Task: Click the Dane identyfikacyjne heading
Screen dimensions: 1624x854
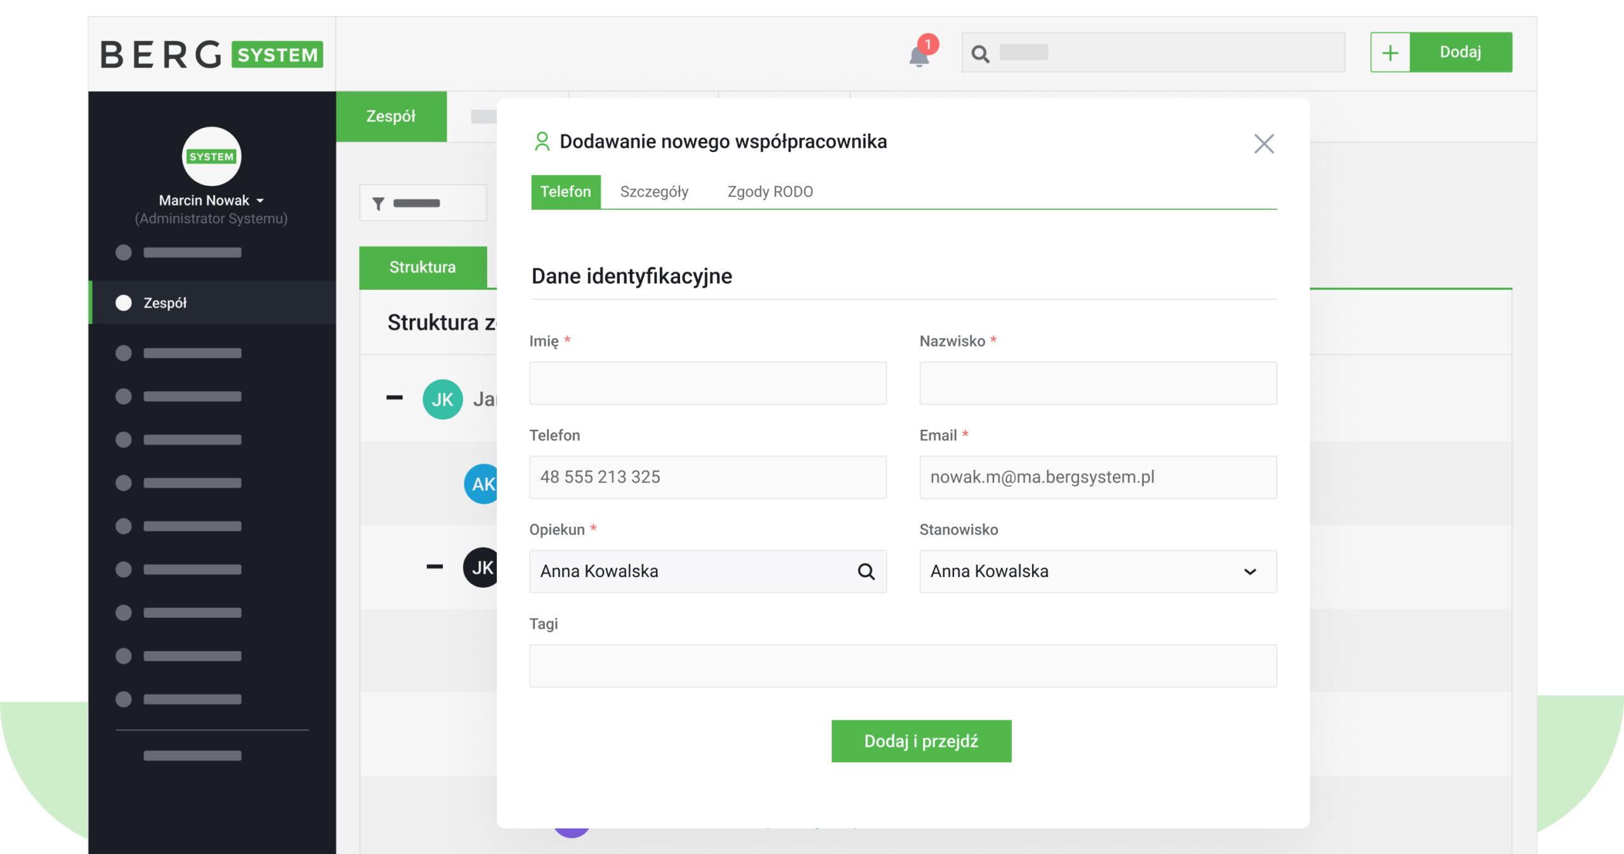Action: tap(632, 276)
